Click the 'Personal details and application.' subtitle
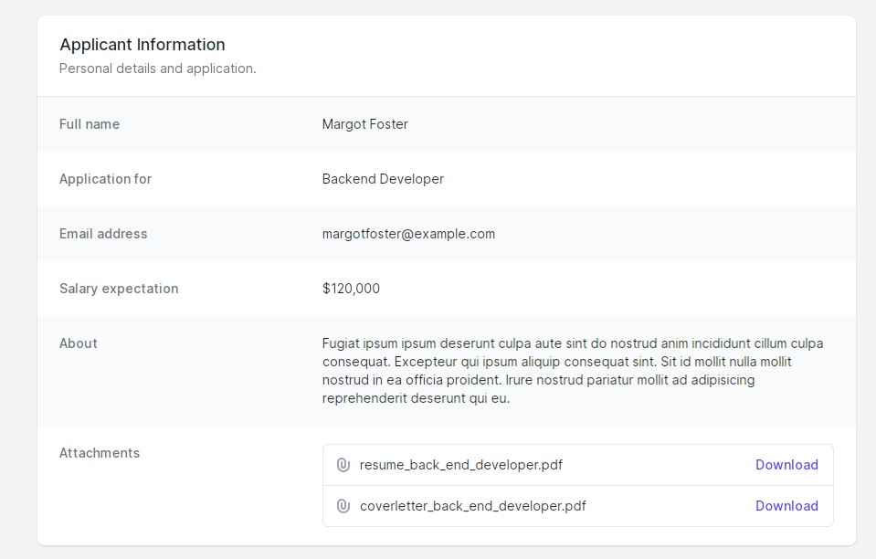Viewport: 876px width, 559px height. (157, 69)
